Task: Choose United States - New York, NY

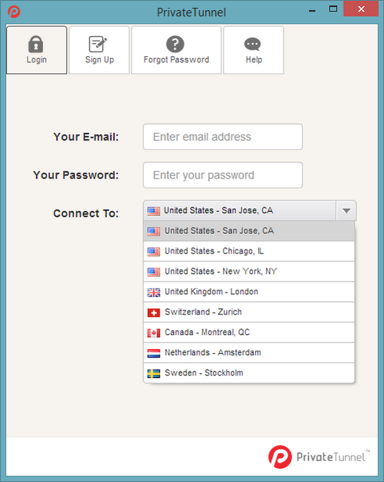Action: [249, 272]
